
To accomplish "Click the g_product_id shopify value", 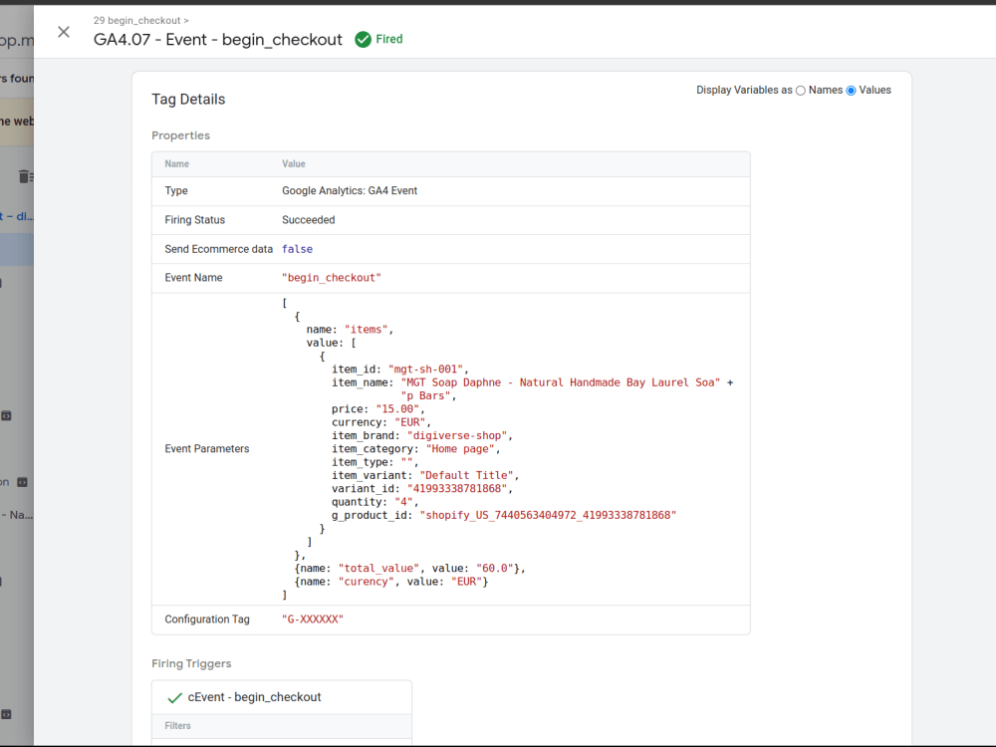I will (548, 515).
